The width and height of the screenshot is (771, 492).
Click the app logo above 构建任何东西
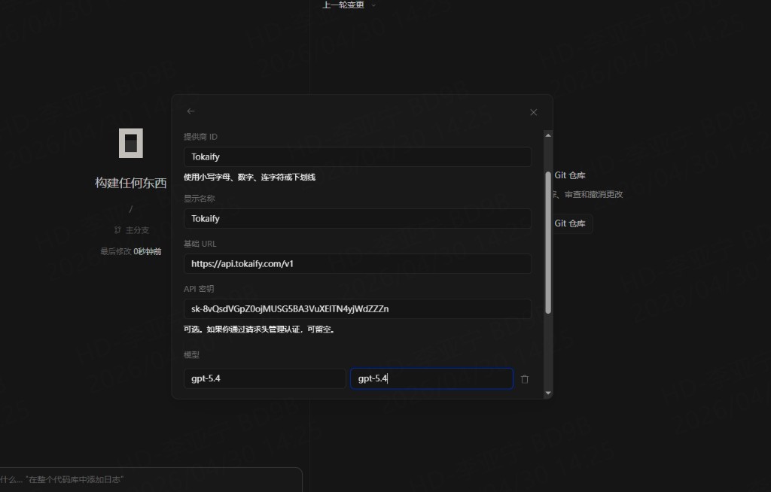pyautogui.click(x=131, y=143)
